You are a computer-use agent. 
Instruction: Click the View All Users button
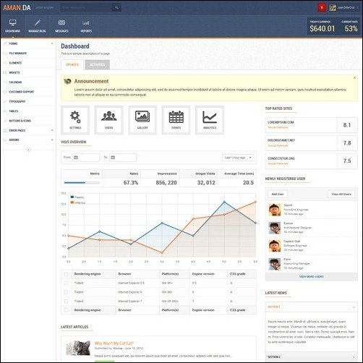click(341, 194)
